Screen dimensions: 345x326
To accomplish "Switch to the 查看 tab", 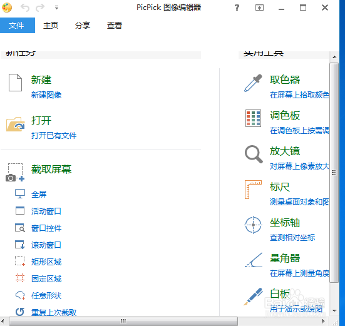I will [115, 25].
